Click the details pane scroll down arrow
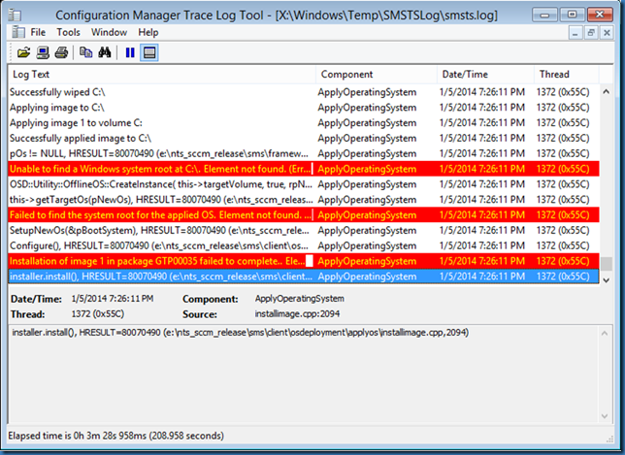The width and height of the screenshot is (625, 455). [605, 416]
